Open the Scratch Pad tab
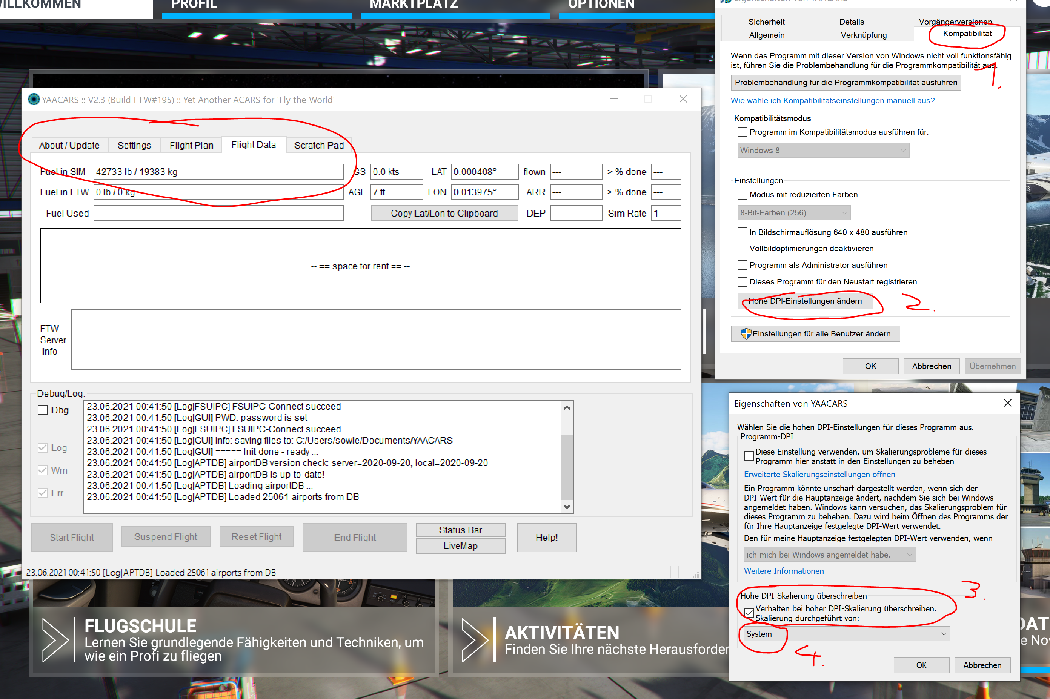This screenshot has width=1050, height=699. pos(319,145)
